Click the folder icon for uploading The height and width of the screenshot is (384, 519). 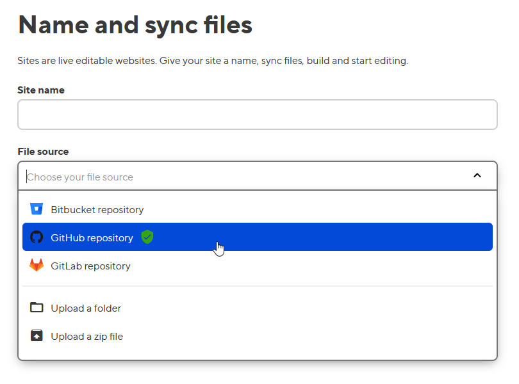tap(37, 308)
